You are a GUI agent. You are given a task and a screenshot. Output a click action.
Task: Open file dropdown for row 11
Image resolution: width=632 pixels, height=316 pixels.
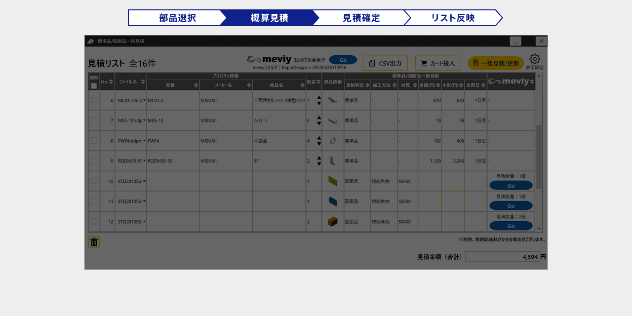(x=144, y=201)
